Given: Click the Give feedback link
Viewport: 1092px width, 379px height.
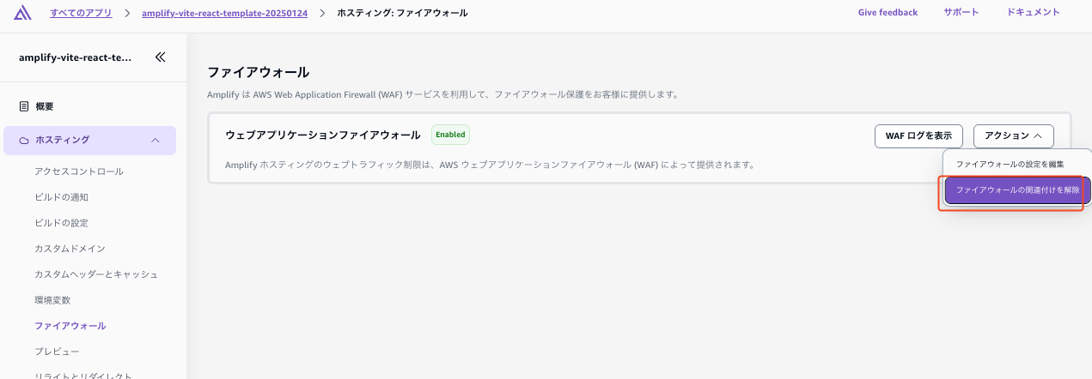Looking at the screenshot, I should (x=888, y=12).
